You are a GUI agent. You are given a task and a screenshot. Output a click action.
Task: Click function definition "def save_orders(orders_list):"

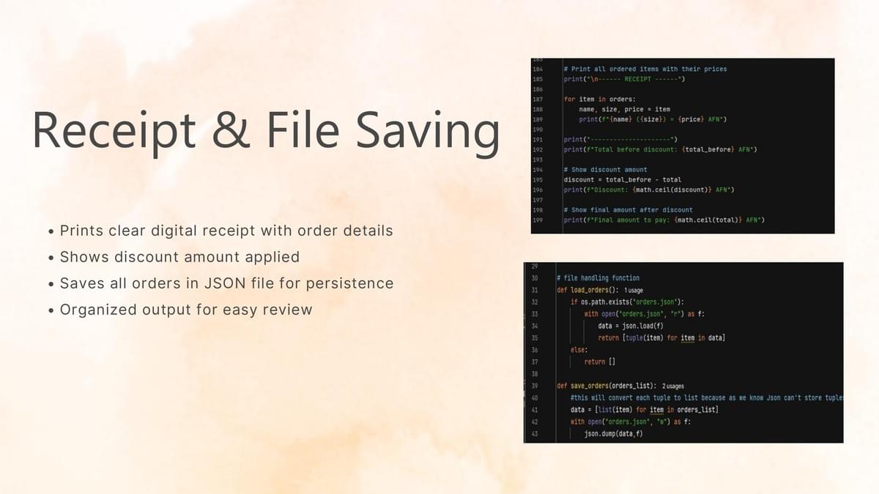click(607, 385)
